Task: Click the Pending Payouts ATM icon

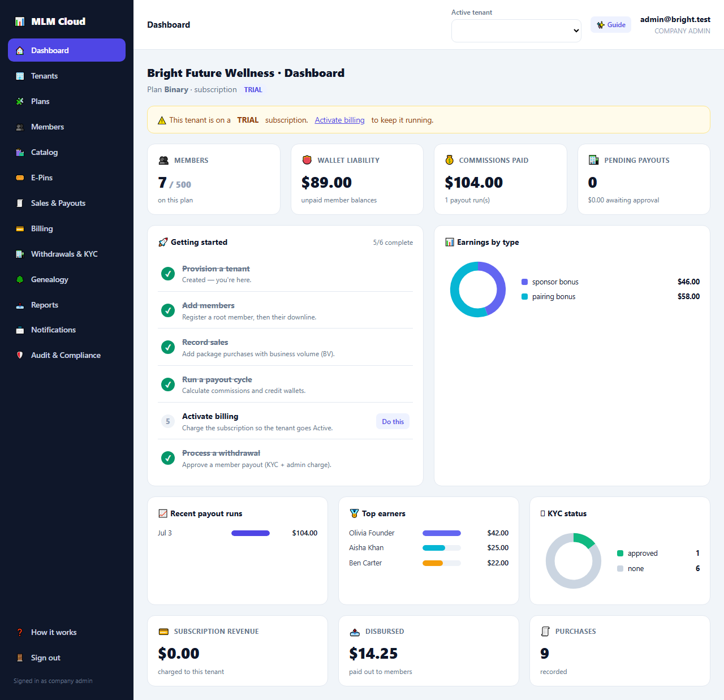Action: point(594,160)
